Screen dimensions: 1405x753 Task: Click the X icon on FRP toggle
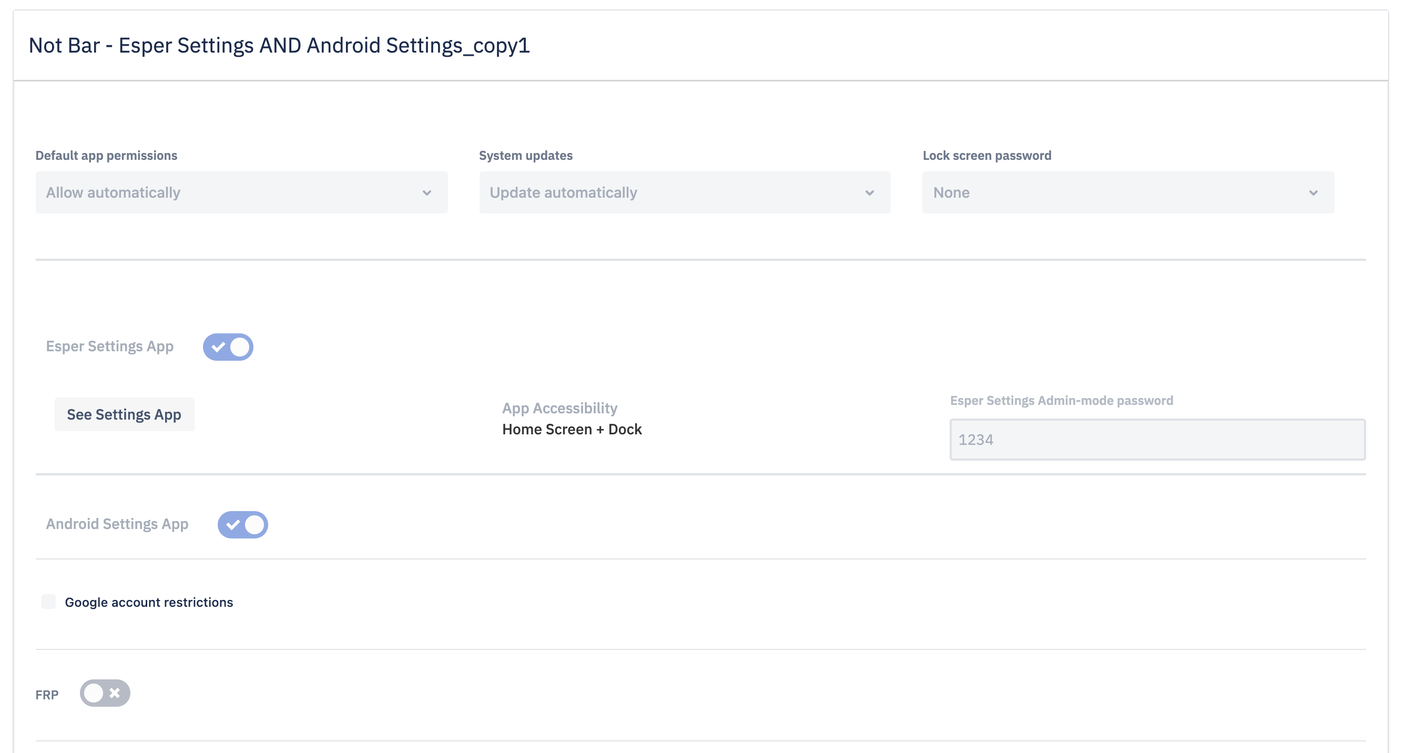point(115,693)
